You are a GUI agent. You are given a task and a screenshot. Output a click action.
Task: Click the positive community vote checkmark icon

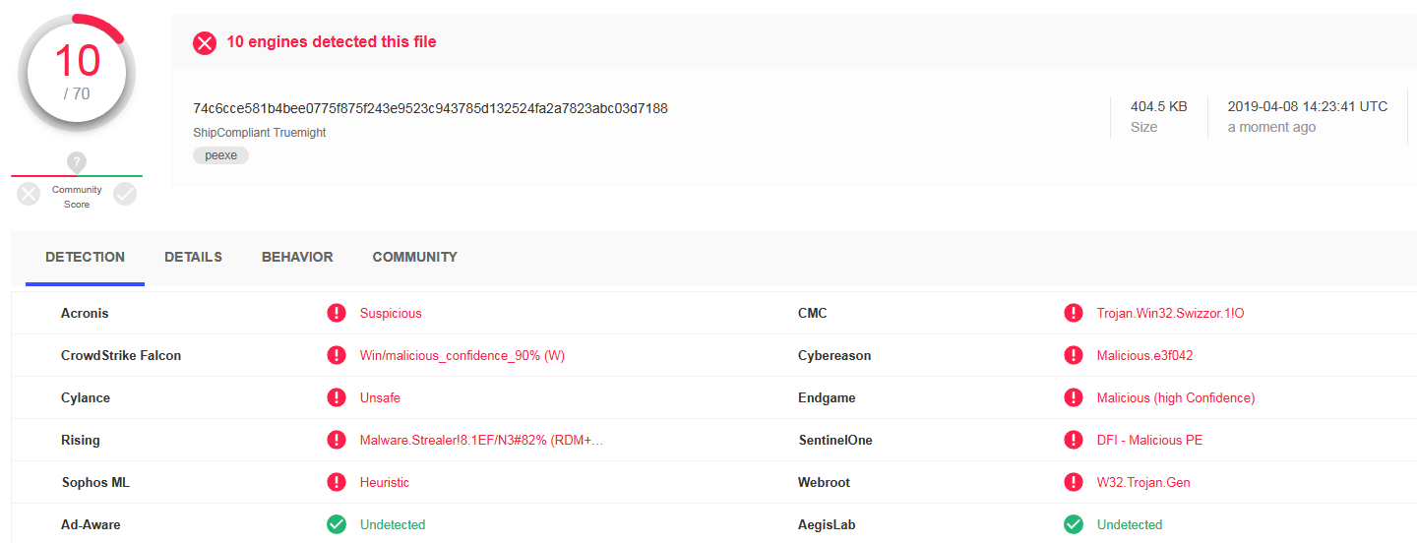point(125,195)
